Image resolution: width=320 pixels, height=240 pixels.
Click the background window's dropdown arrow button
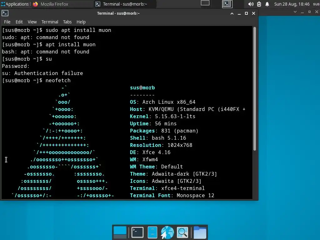pos(295,12)
